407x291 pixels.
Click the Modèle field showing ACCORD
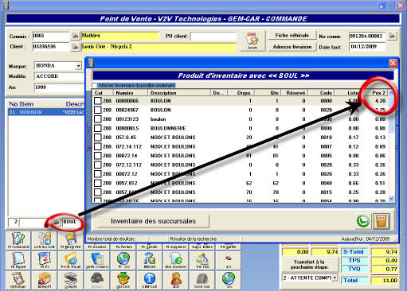point(60,76)
